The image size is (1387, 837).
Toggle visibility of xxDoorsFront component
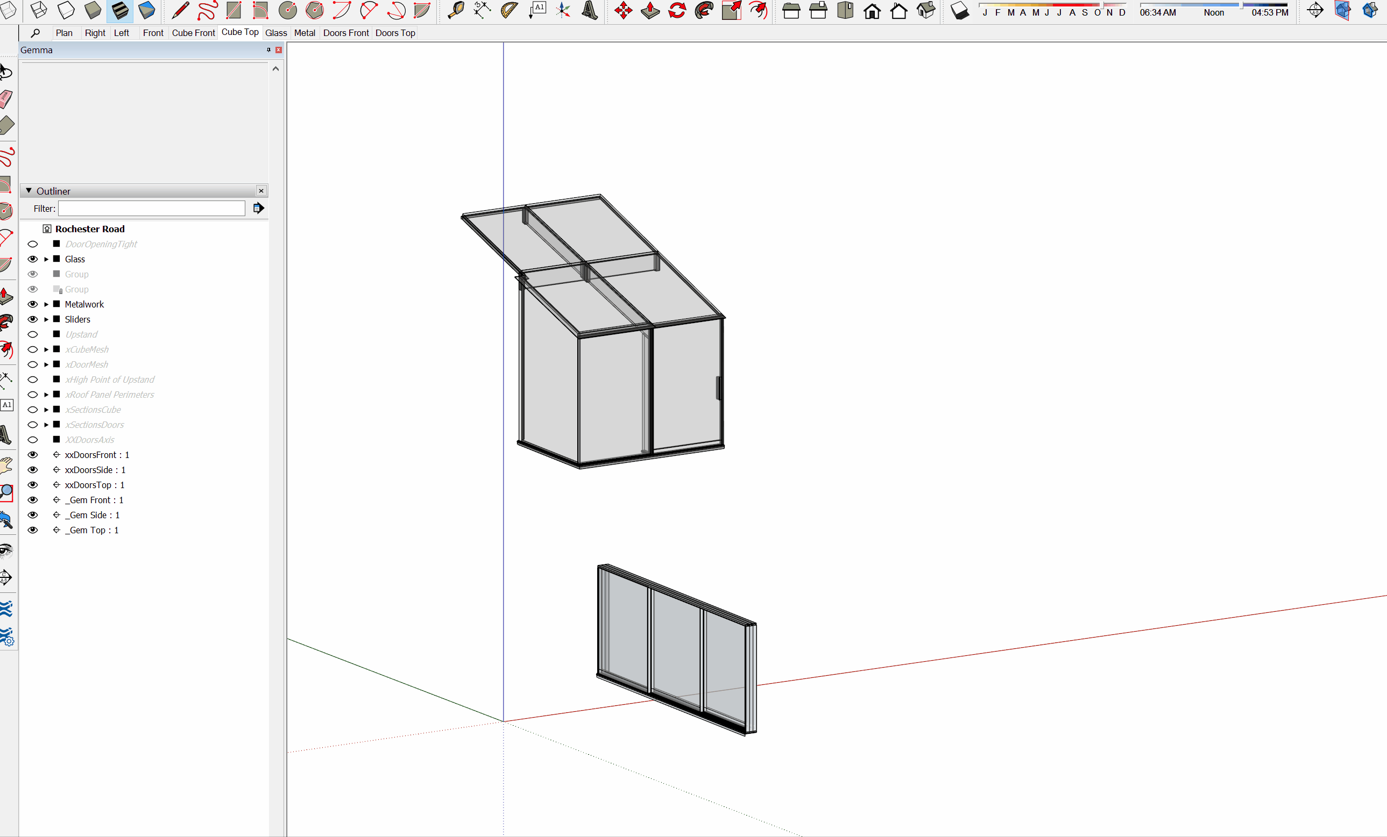click(33, 455)
